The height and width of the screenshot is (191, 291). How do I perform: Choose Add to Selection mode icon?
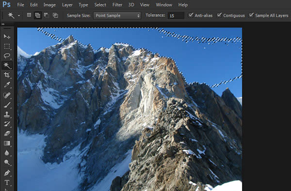click(38, 15)
